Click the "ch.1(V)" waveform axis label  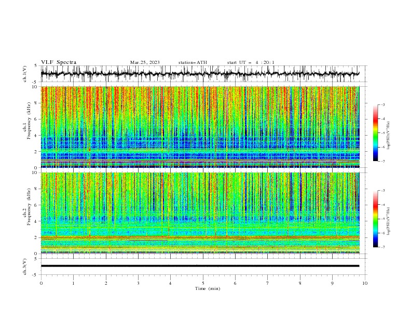[x=25, y=74]
